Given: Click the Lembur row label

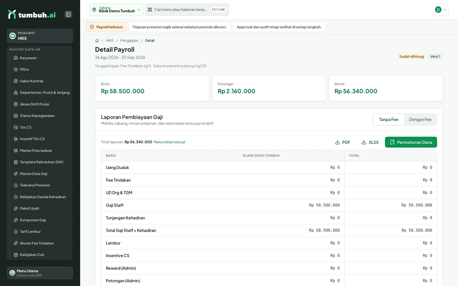Looking at the screenshot, I should 113,243.
